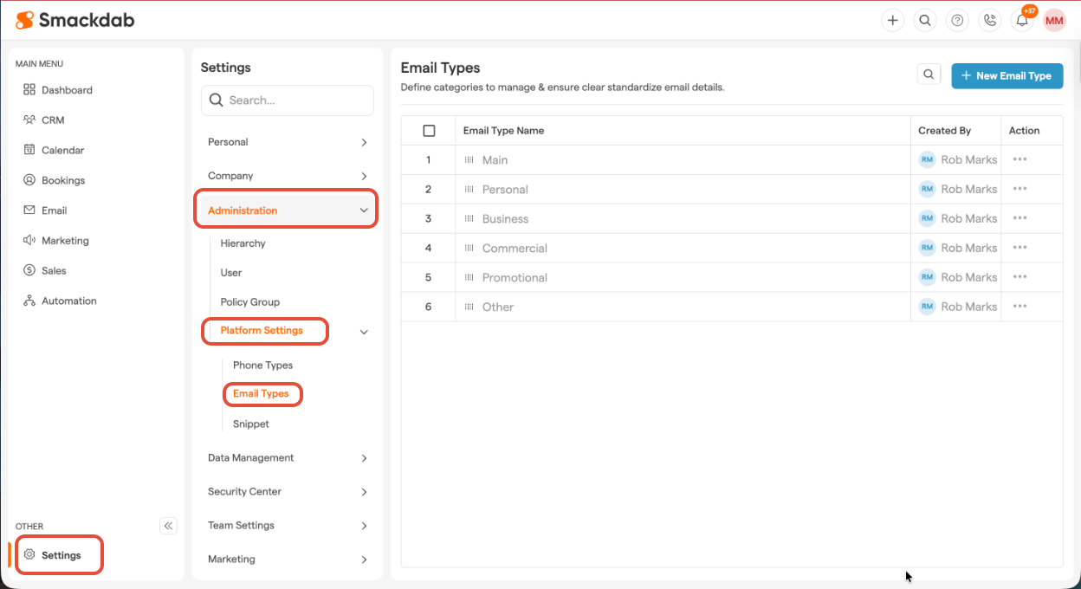This screenshot has height=589, width=1081.
Task: Toggle the select-all checkbox in table header
Action: tap(429, 131)
